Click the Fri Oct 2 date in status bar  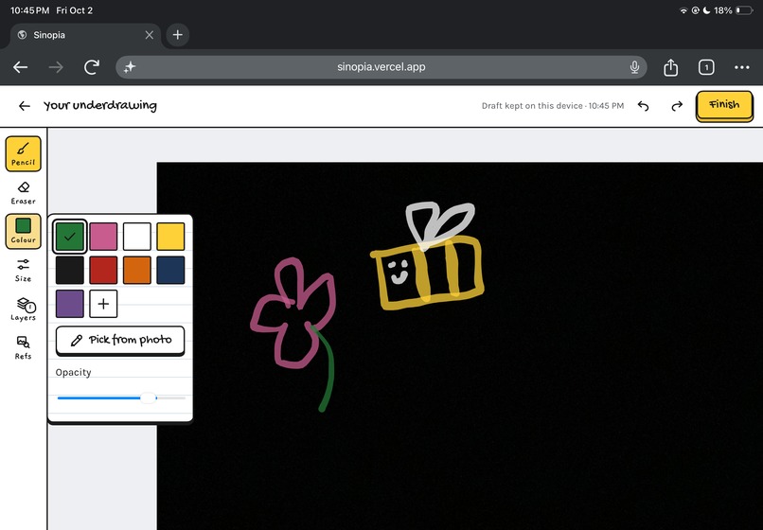click(74, 10)
